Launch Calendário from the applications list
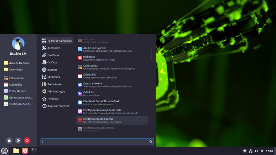This screenshot has height=155, width=276. 112,76
